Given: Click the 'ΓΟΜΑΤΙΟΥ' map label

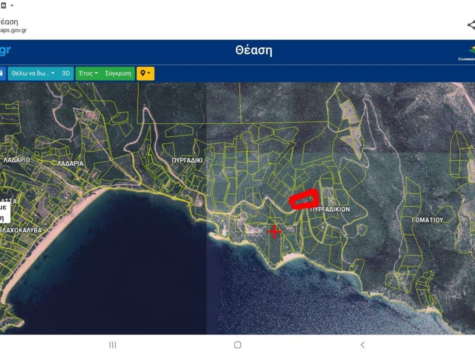Looking at the screenshot, I should [427, 220].
